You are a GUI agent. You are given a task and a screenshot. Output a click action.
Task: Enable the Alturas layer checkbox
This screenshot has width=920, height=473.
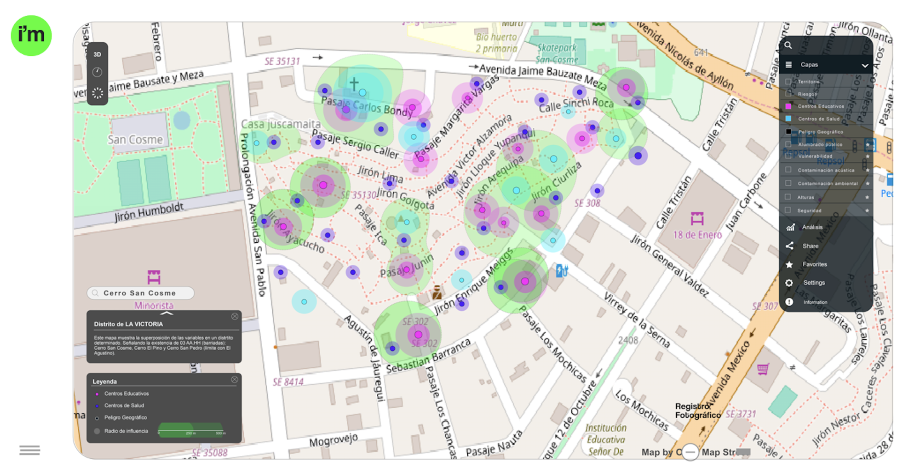tap(788, 197)
